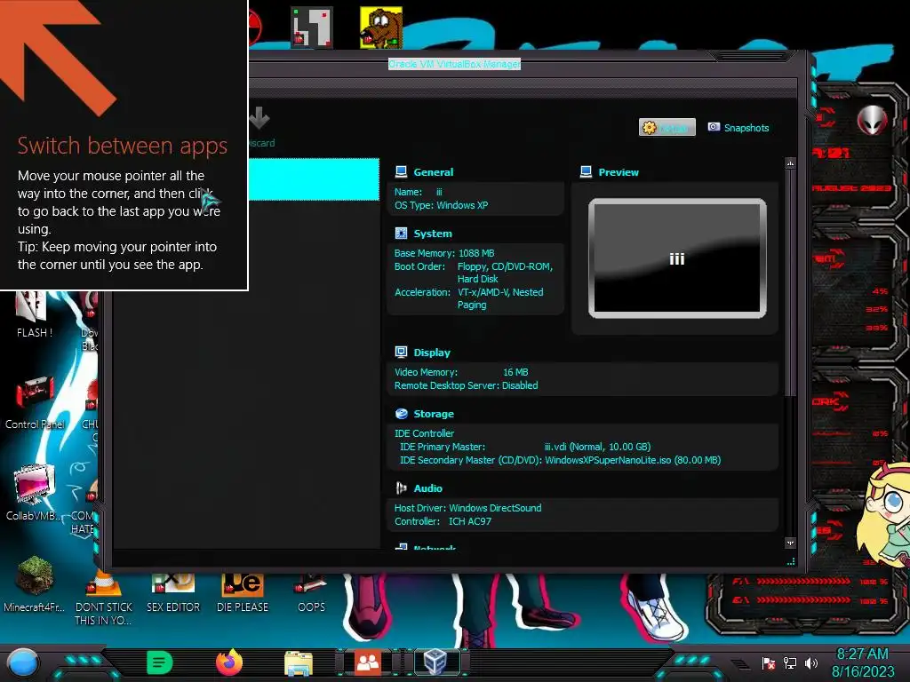This screenshot has width=910, height=682.
Task: Click the Oracle VM VirtualBox Manager title
Action: [454, 64]
